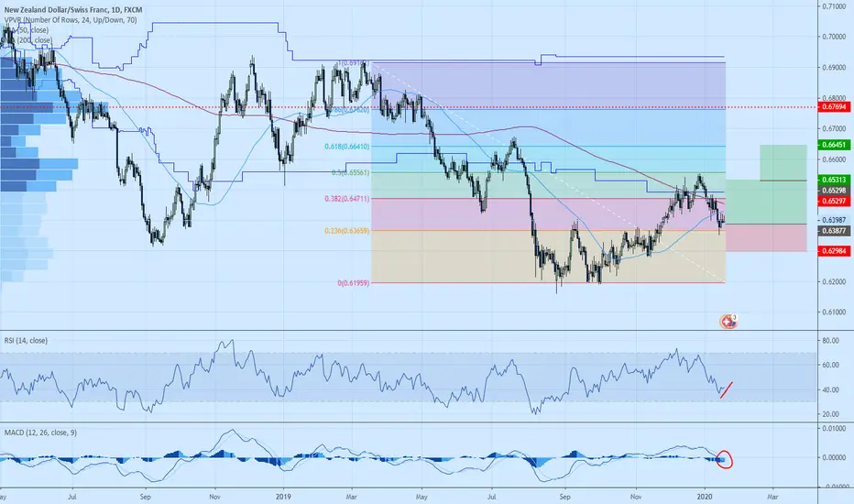The image size is (854, 504).
Task: Click the 0.61000 price on the price axis
Action: pos(834,312)
